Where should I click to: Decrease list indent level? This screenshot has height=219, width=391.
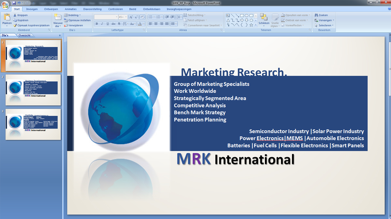coord(167,17)
